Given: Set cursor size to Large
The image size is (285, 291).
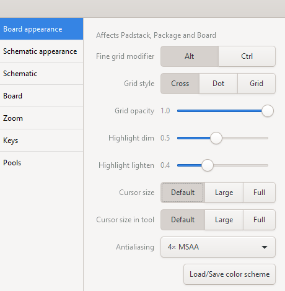Looking at the screenshot, I should click(224, 193).
